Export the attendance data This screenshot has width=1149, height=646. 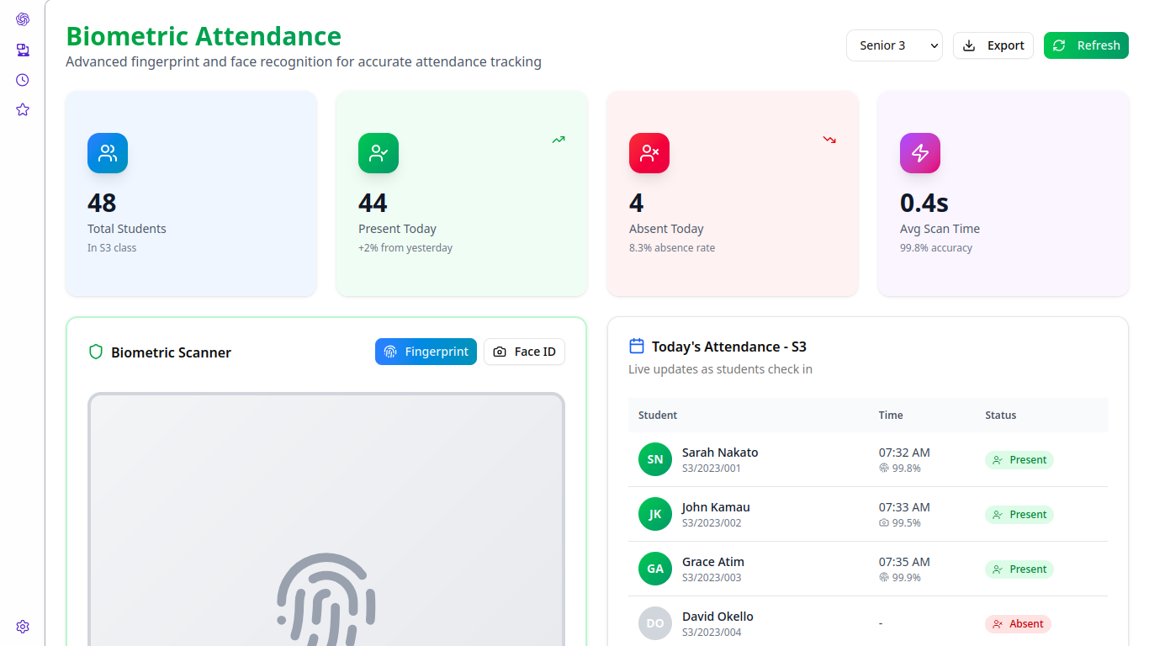(x=993, y=45)
